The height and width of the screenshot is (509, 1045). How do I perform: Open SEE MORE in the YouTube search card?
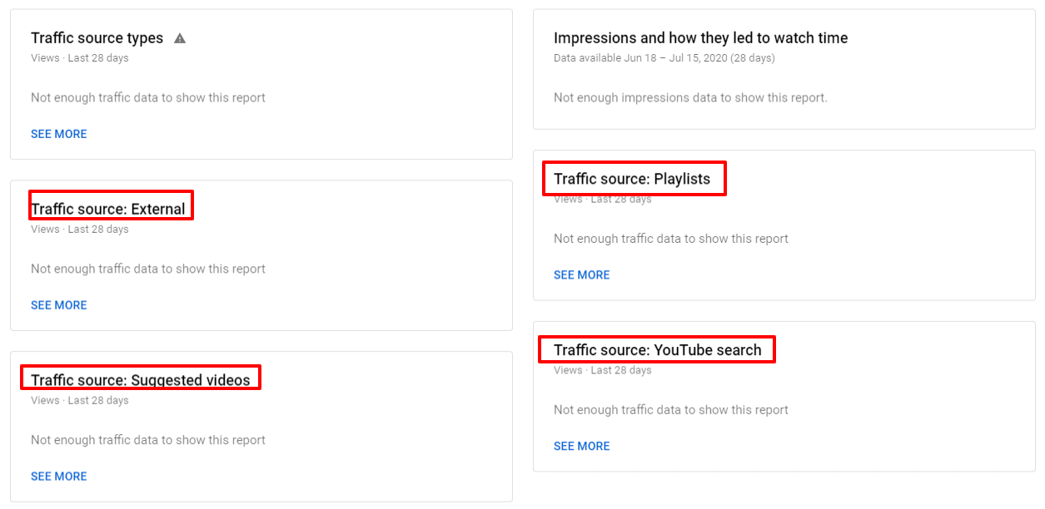click(582, 447)
